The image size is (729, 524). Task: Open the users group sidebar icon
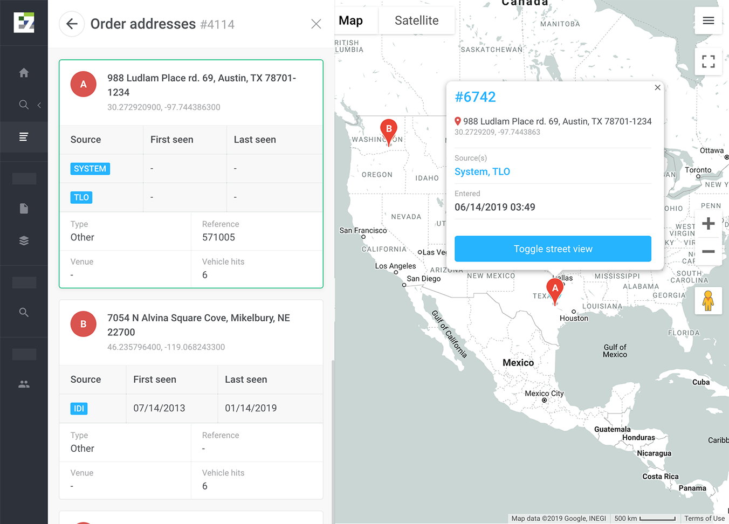24,384
